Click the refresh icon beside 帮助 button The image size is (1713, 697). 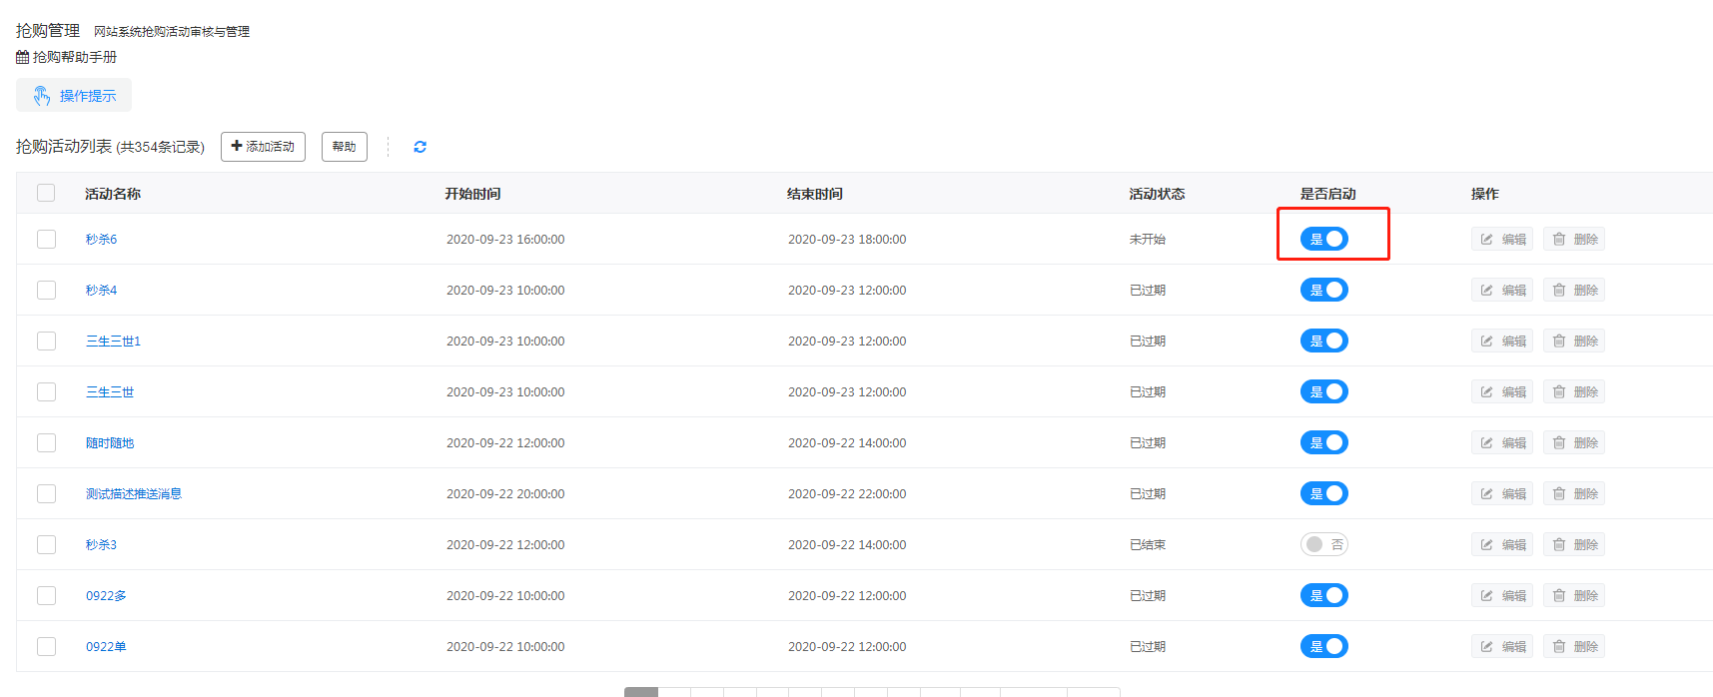click(420, 147)
